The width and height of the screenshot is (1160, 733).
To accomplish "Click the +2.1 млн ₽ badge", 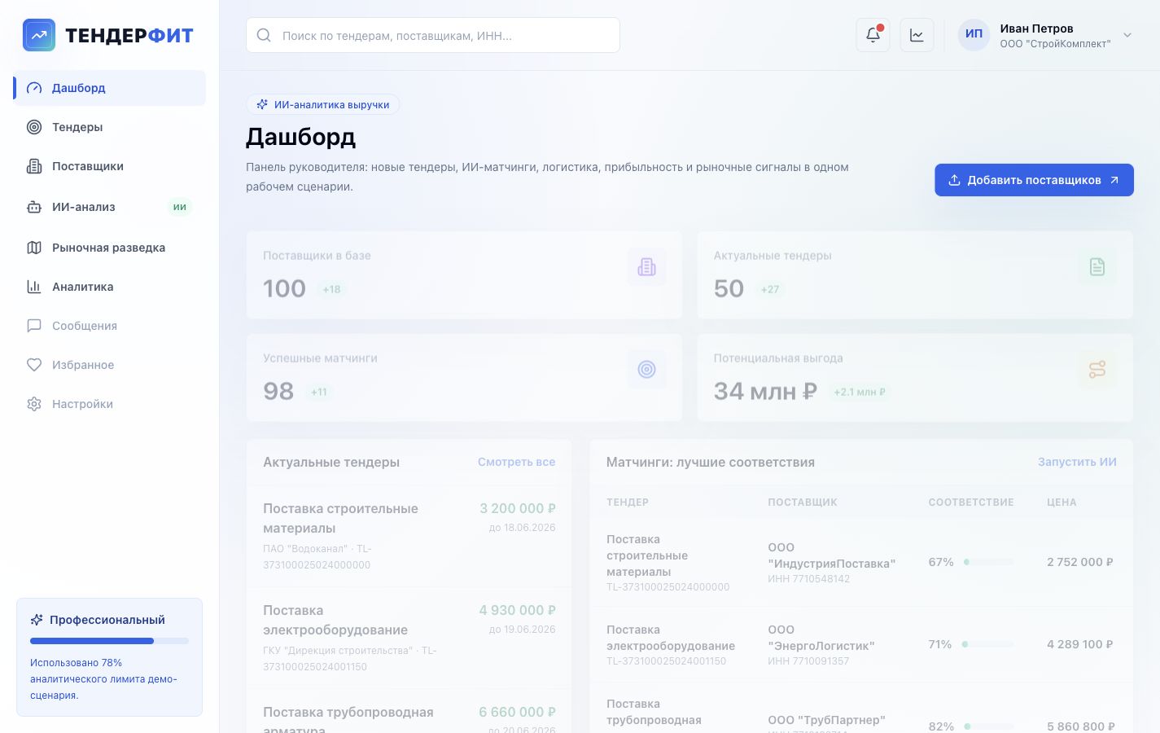I will pyautogui.click(x=860, y=392).
